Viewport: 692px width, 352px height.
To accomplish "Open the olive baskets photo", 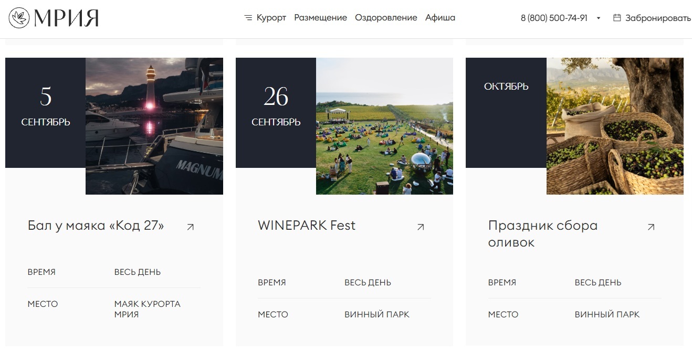I will (x=615, y=126).
